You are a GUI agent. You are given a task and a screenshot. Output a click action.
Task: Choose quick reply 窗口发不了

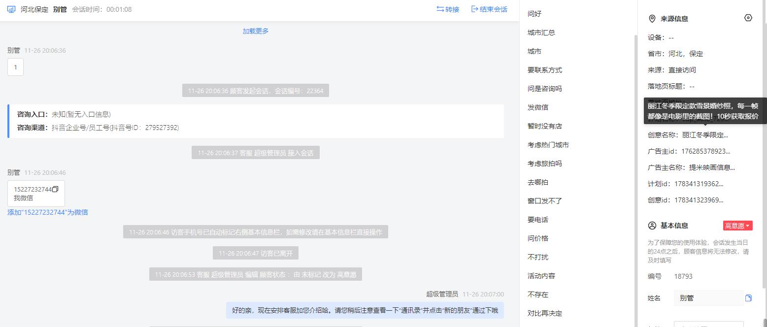(x=545, y=201)
